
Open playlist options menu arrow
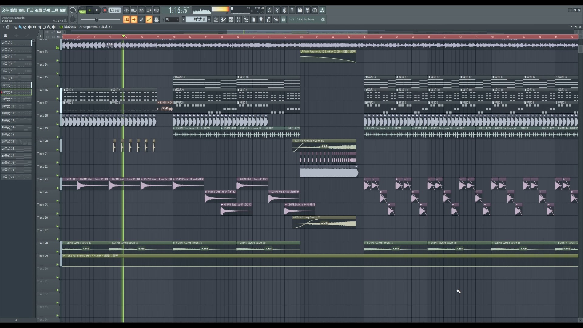click(x=3, y=27)
